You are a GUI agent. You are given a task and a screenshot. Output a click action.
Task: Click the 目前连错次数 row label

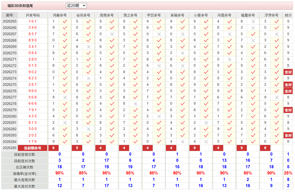pyautogui.click(x=24, y=155)
